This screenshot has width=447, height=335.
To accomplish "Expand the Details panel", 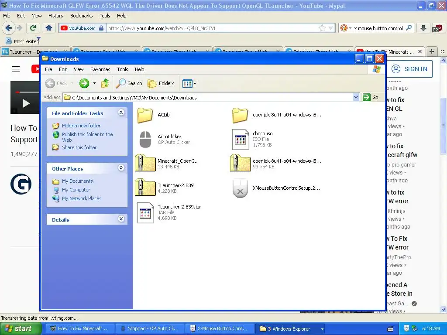I will (121, 219).
